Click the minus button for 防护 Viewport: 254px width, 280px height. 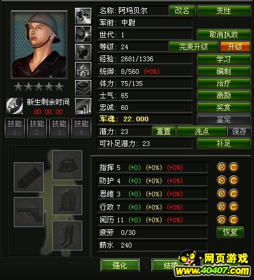point(234,180)
